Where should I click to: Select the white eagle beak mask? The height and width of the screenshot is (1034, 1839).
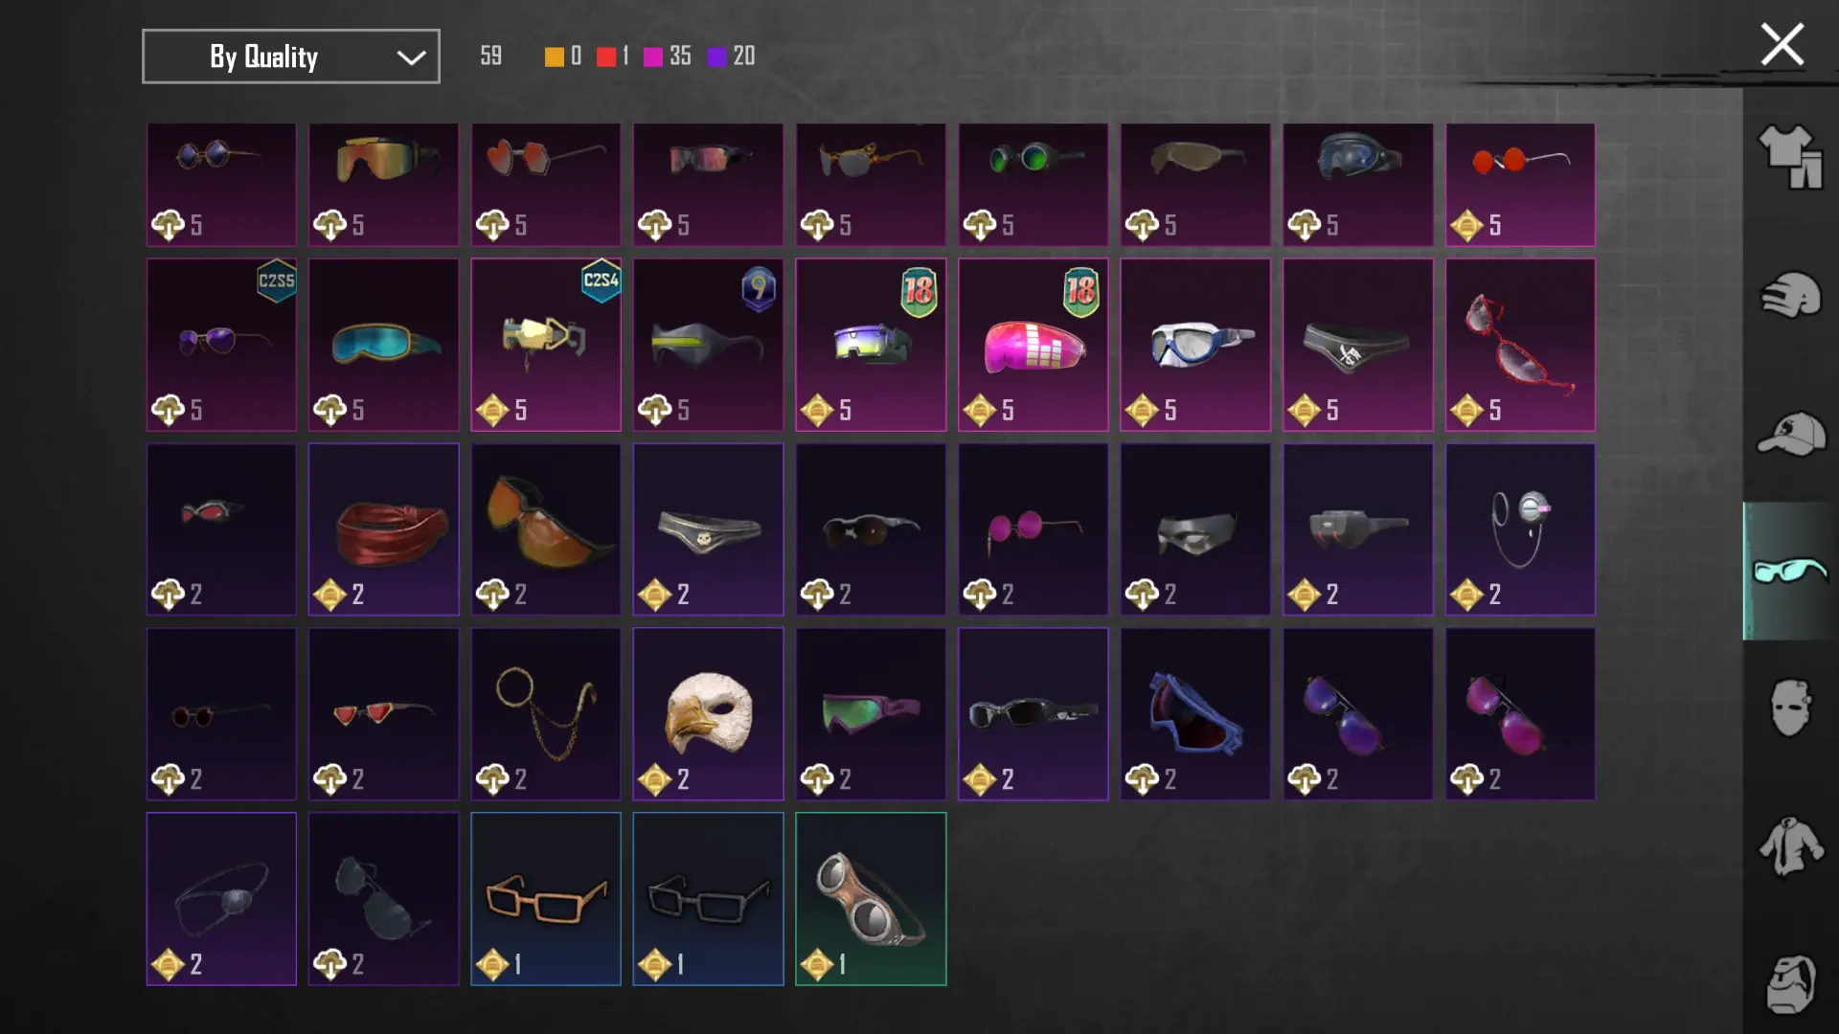(708, 714)
